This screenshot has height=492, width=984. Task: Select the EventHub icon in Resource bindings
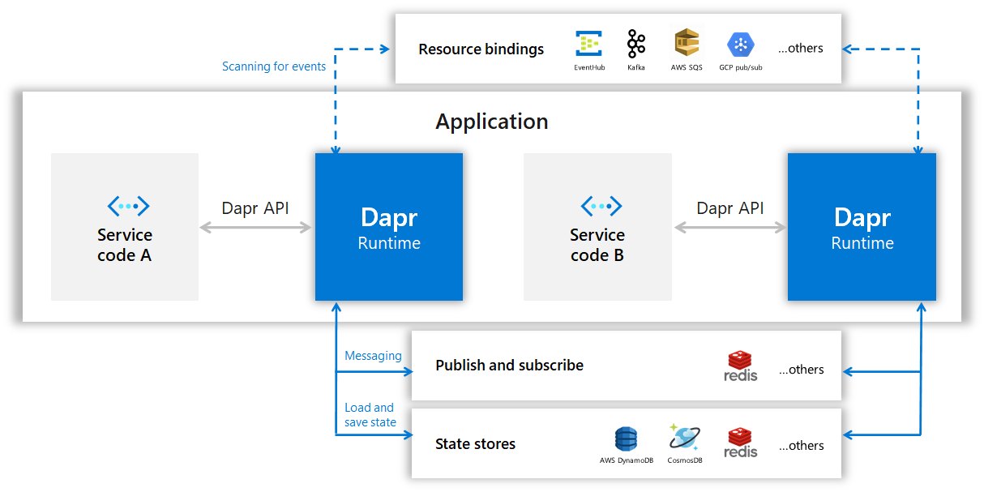pos(588,42)
